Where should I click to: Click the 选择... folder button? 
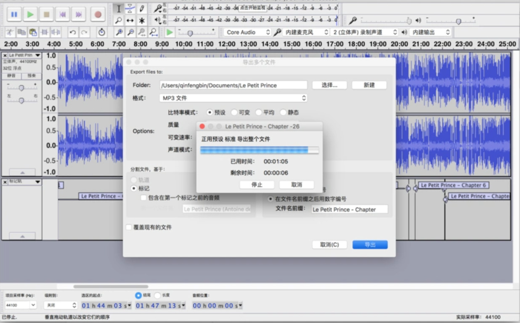click(329, 85)
